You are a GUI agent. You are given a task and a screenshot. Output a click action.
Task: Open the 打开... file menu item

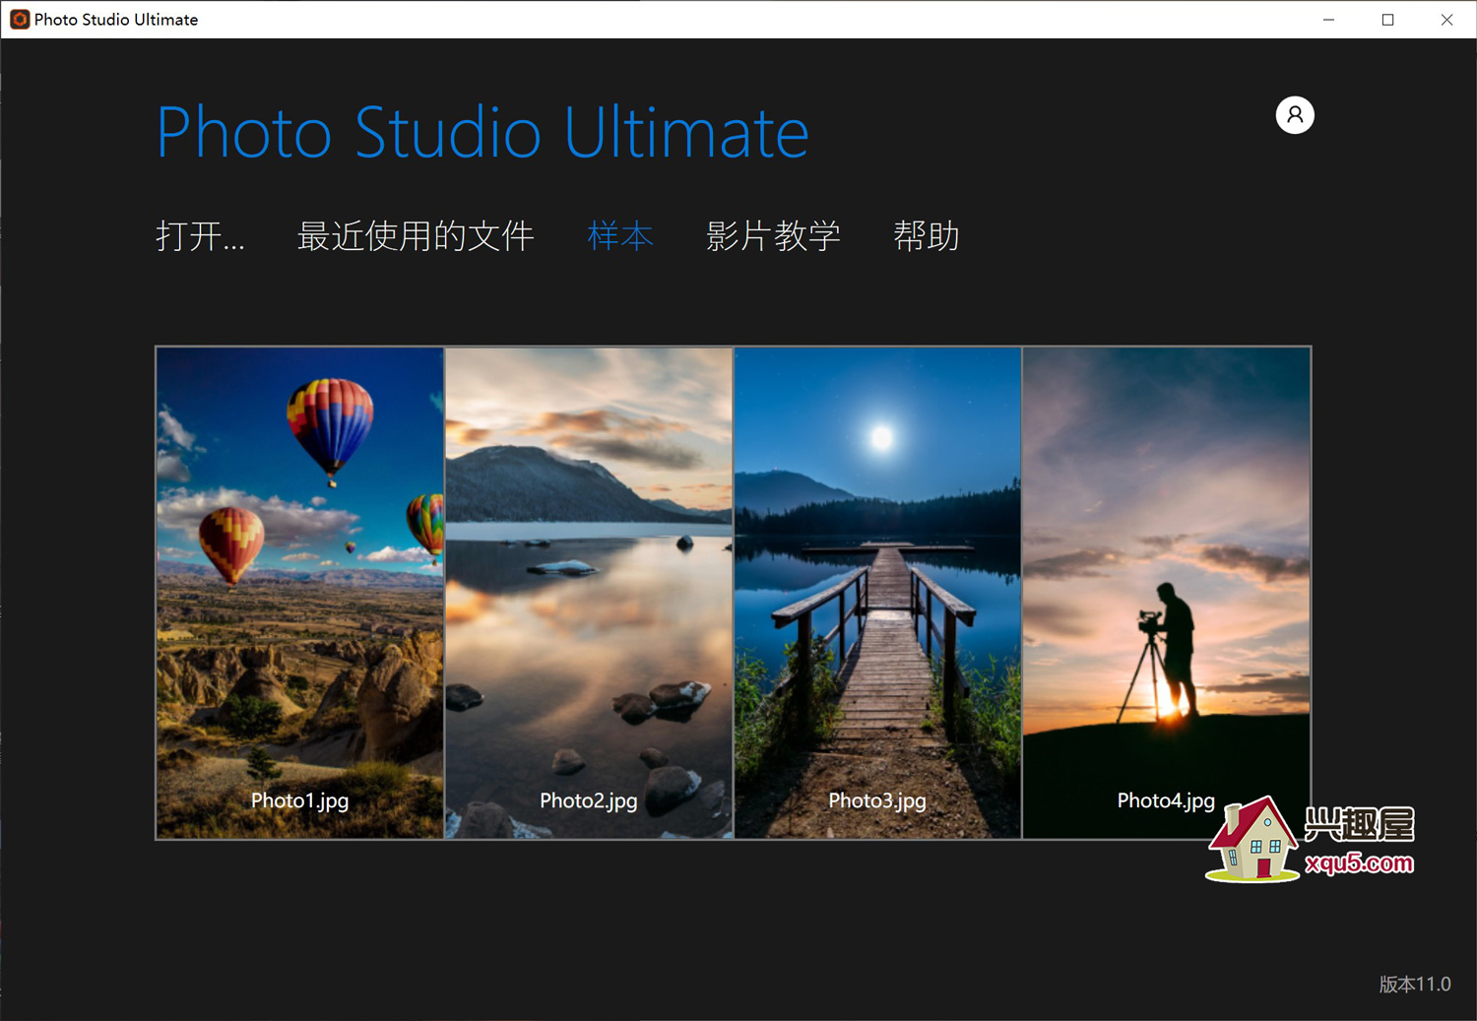coord(200,236)
